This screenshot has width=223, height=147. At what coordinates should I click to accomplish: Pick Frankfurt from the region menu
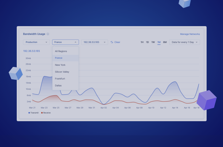60,79
